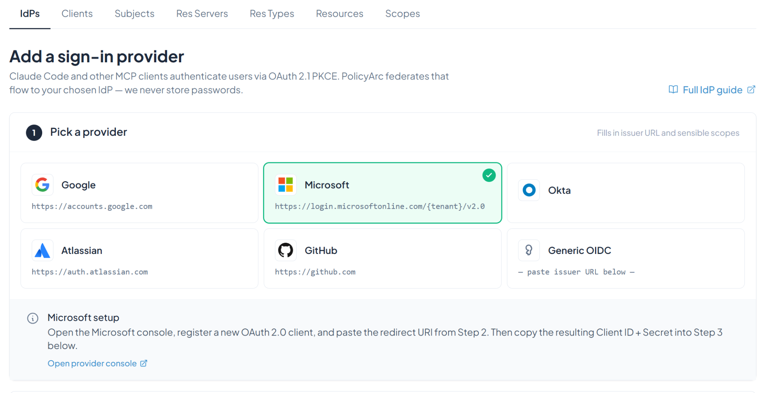This screenshot has width=765, height=393.
Task: Select the Okta provider card
Action: [x=626, y=193]
